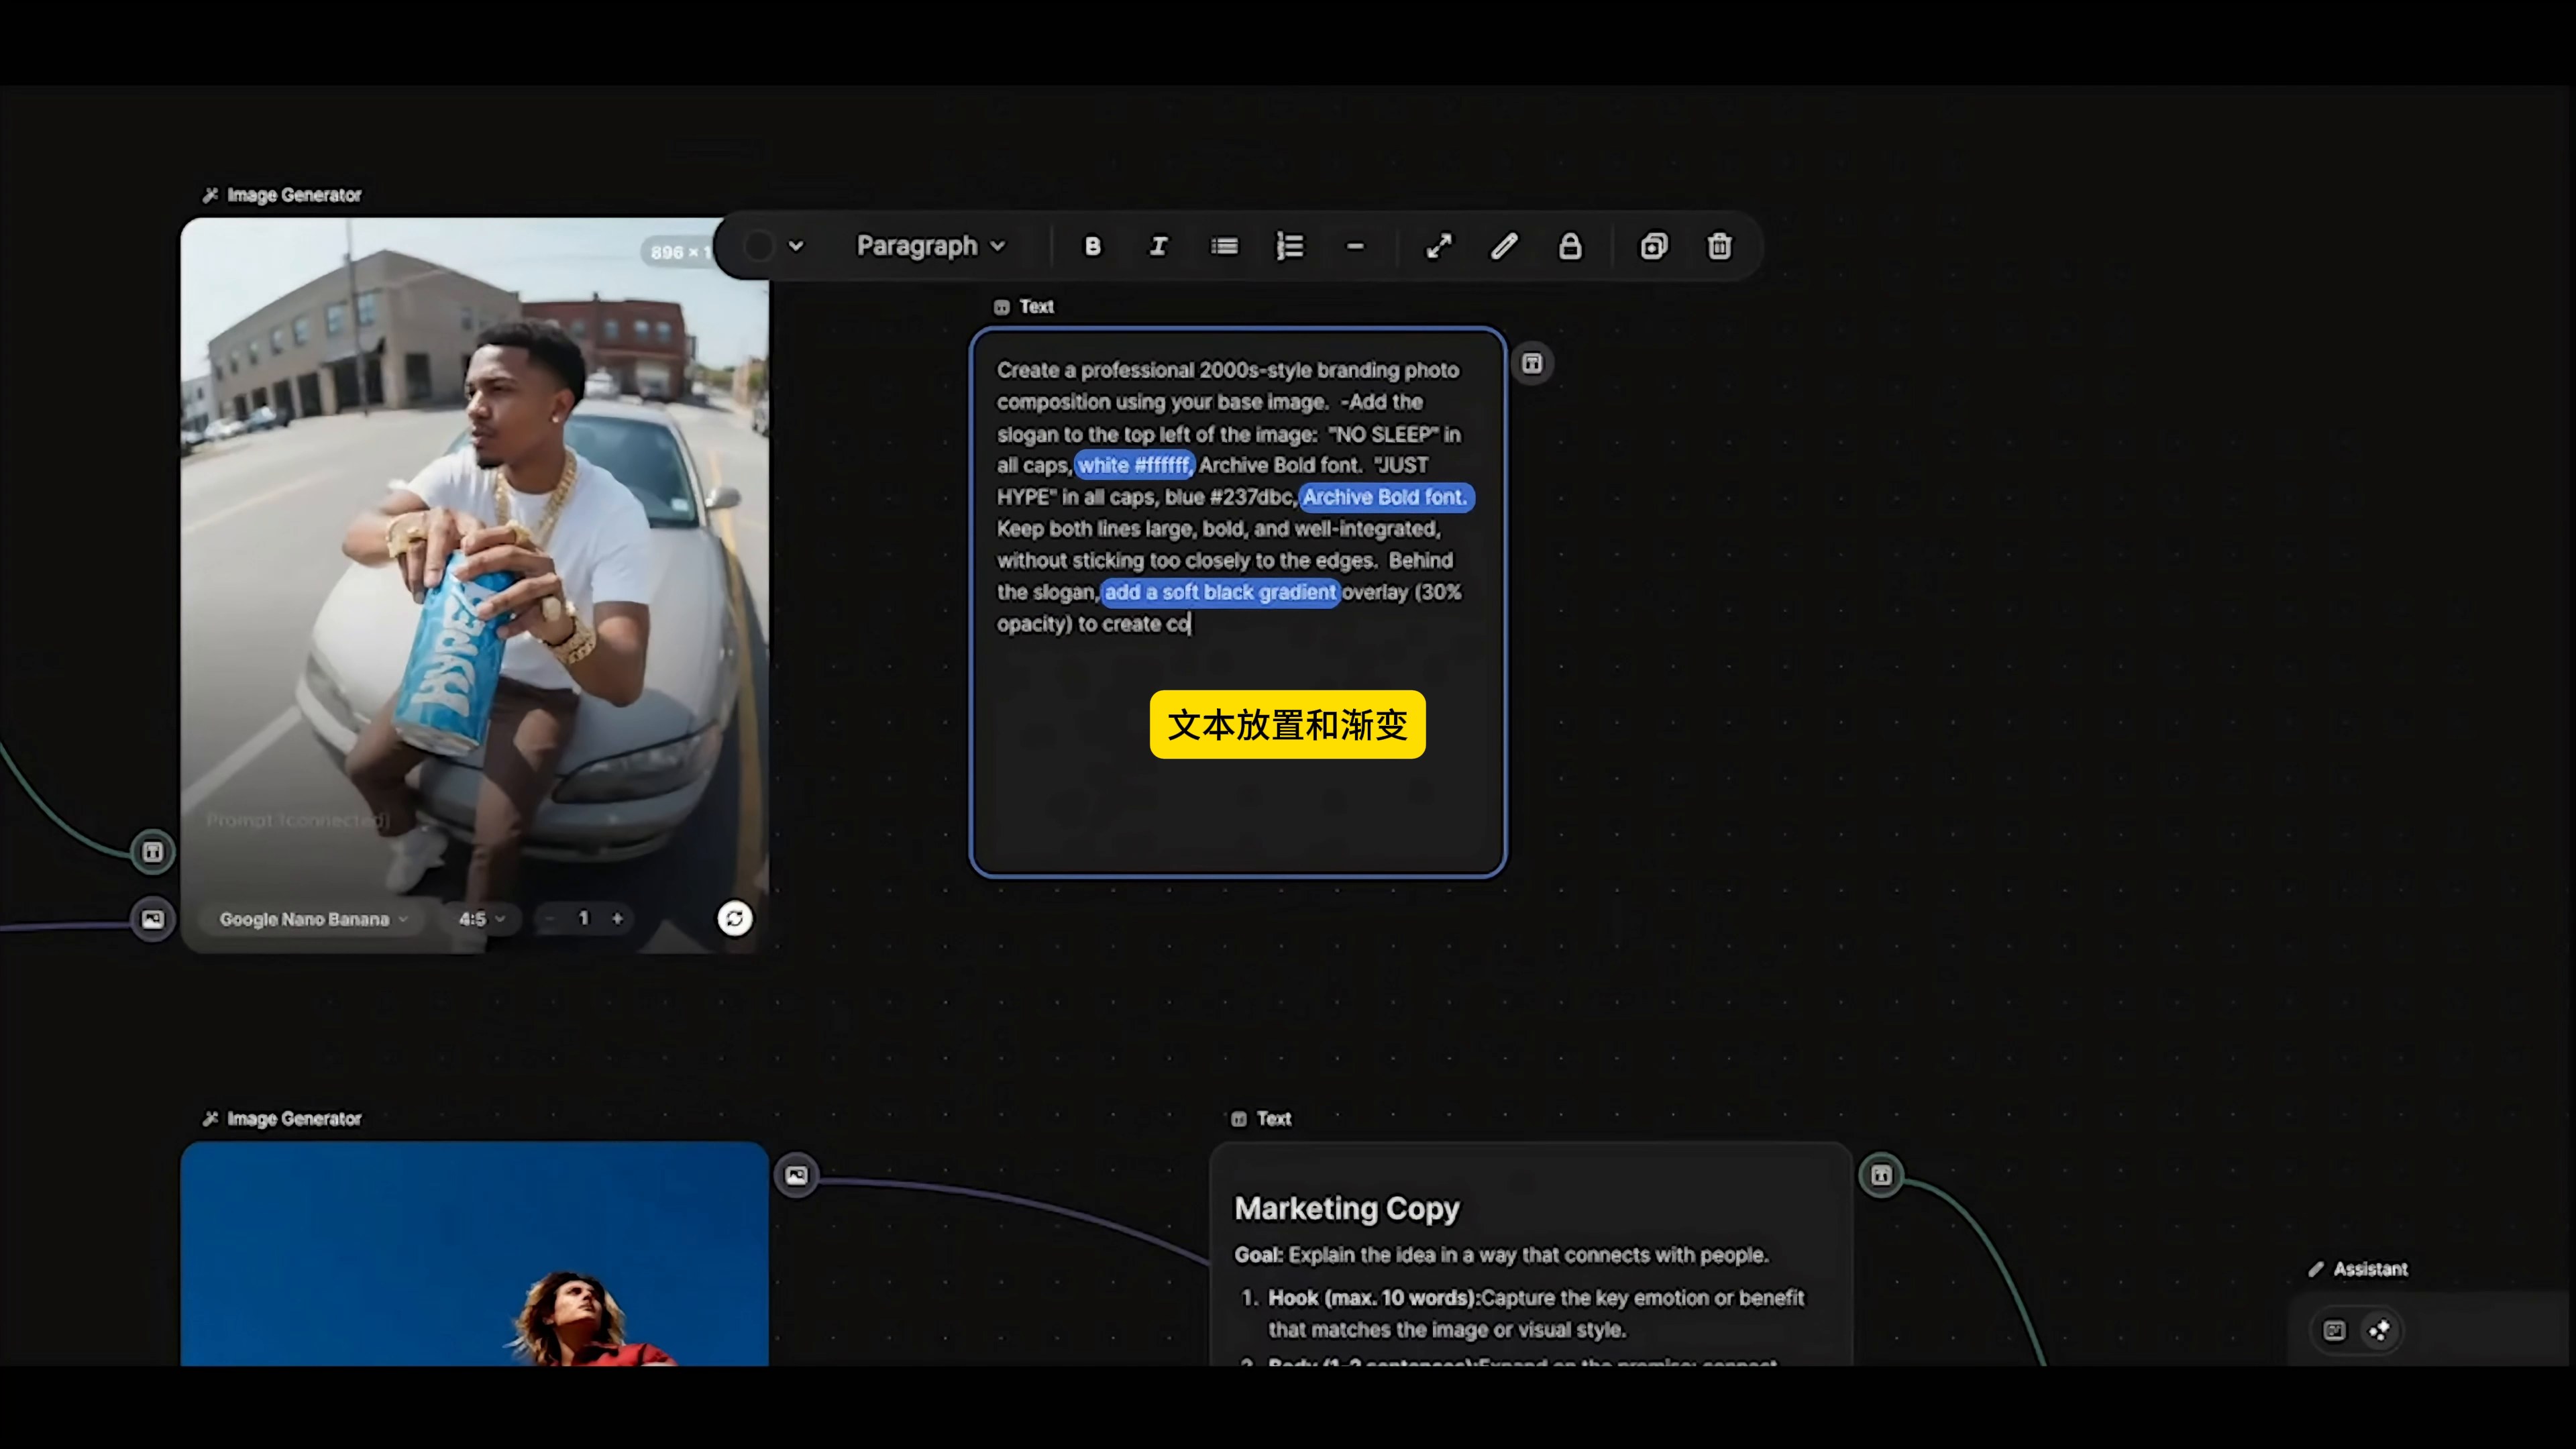
Task: Lock the selected text node
Action: (x=1570, y=246)
